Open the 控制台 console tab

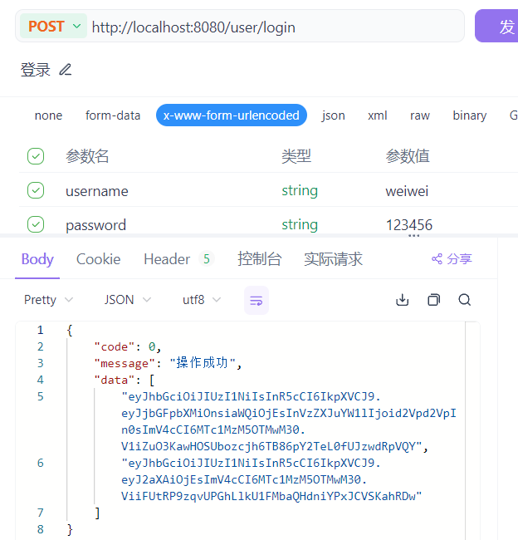[260, 259]
